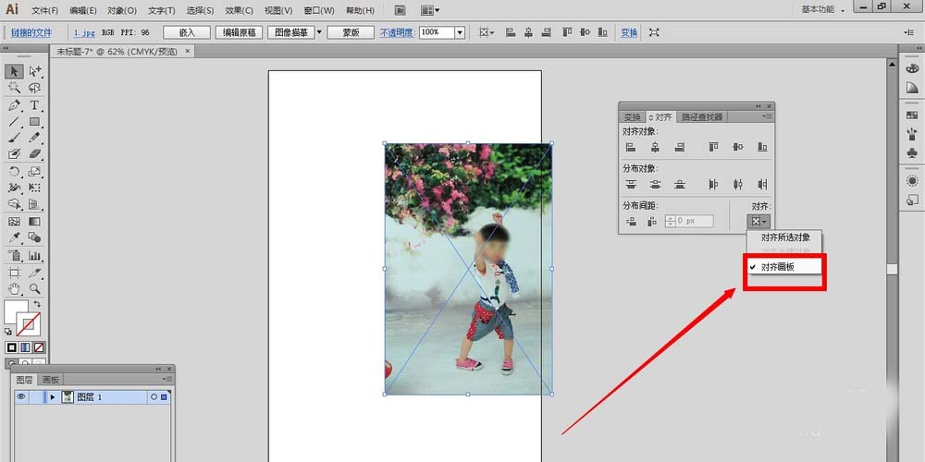
Task: Select the Rotate tool
Action: [14, 172]
